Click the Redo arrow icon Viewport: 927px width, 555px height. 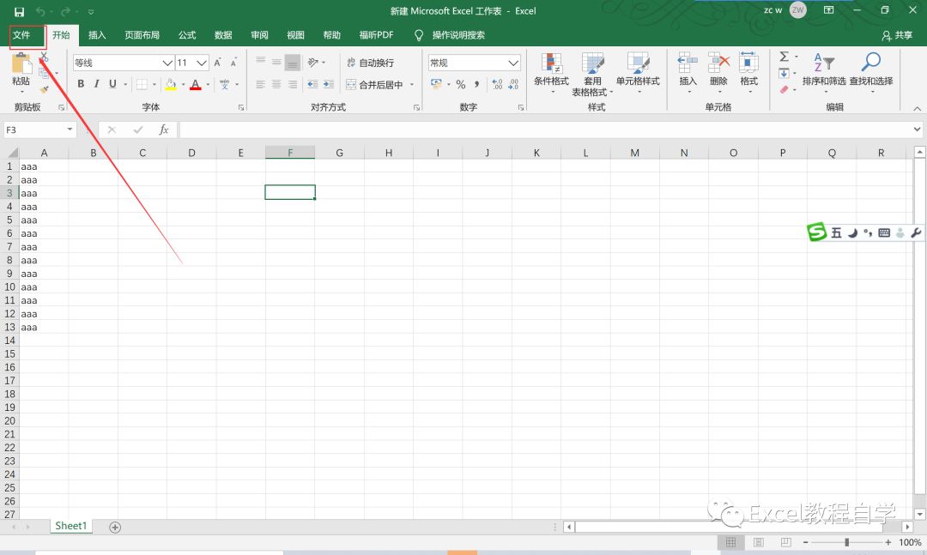pyautogui.click(x=65, y=11)
